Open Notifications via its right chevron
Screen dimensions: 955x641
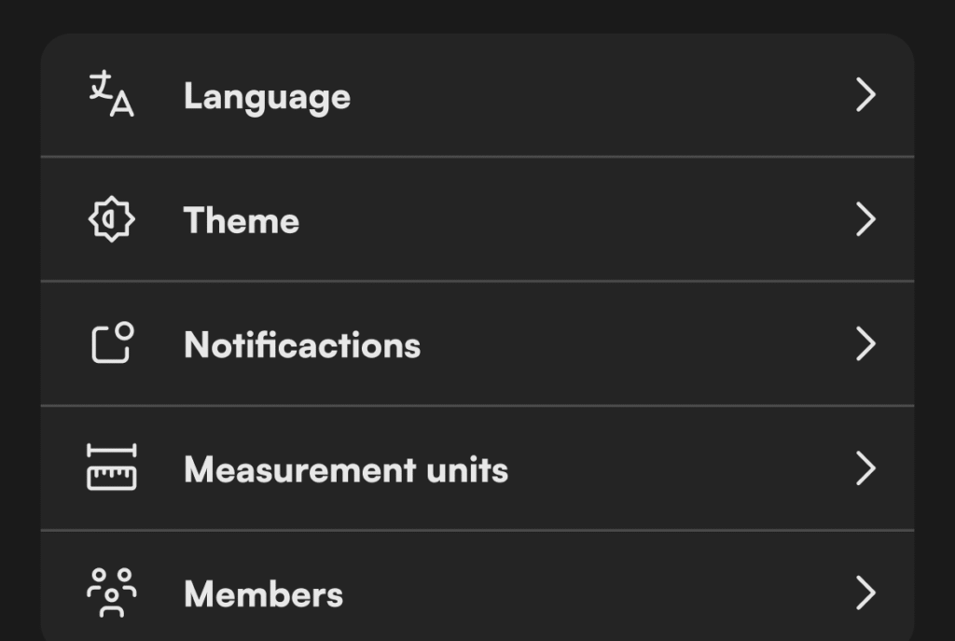coord(866,344)
